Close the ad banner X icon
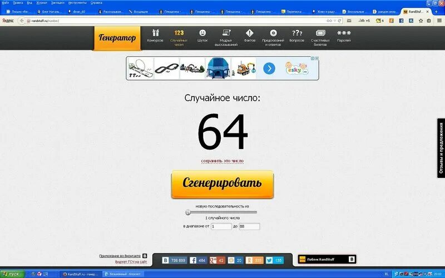This screenshot has width=445, height=278. point(317,58)
